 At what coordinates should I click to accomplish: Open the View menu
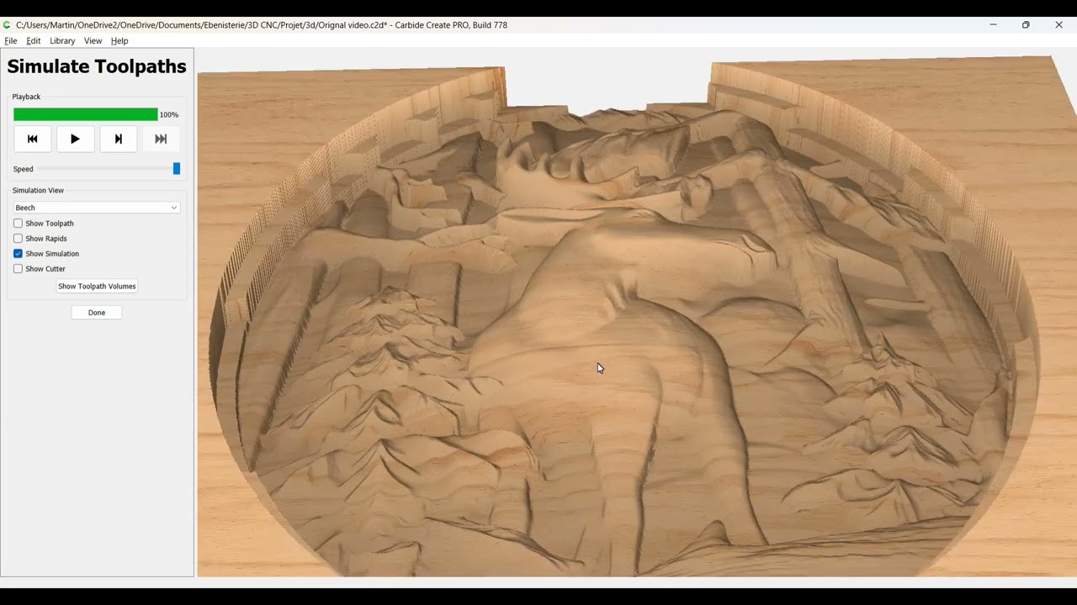(x=93, y=41)
